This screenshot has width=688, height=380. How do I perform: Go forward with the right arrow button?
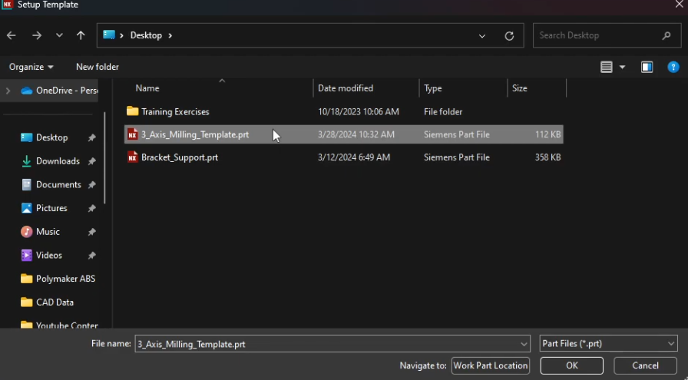(37, 35)
